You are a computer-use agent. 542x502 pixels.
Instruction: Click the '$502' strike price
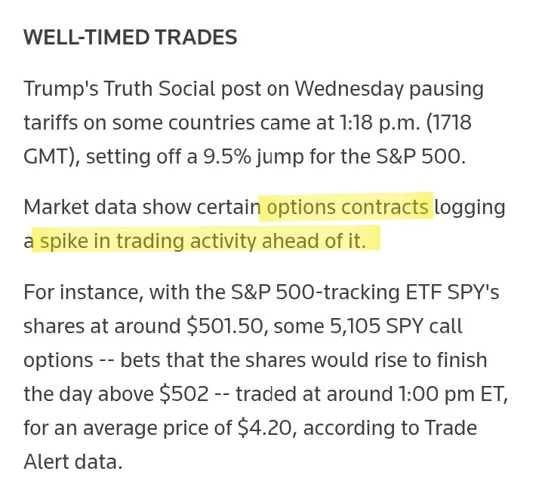(x=184, y=393)
